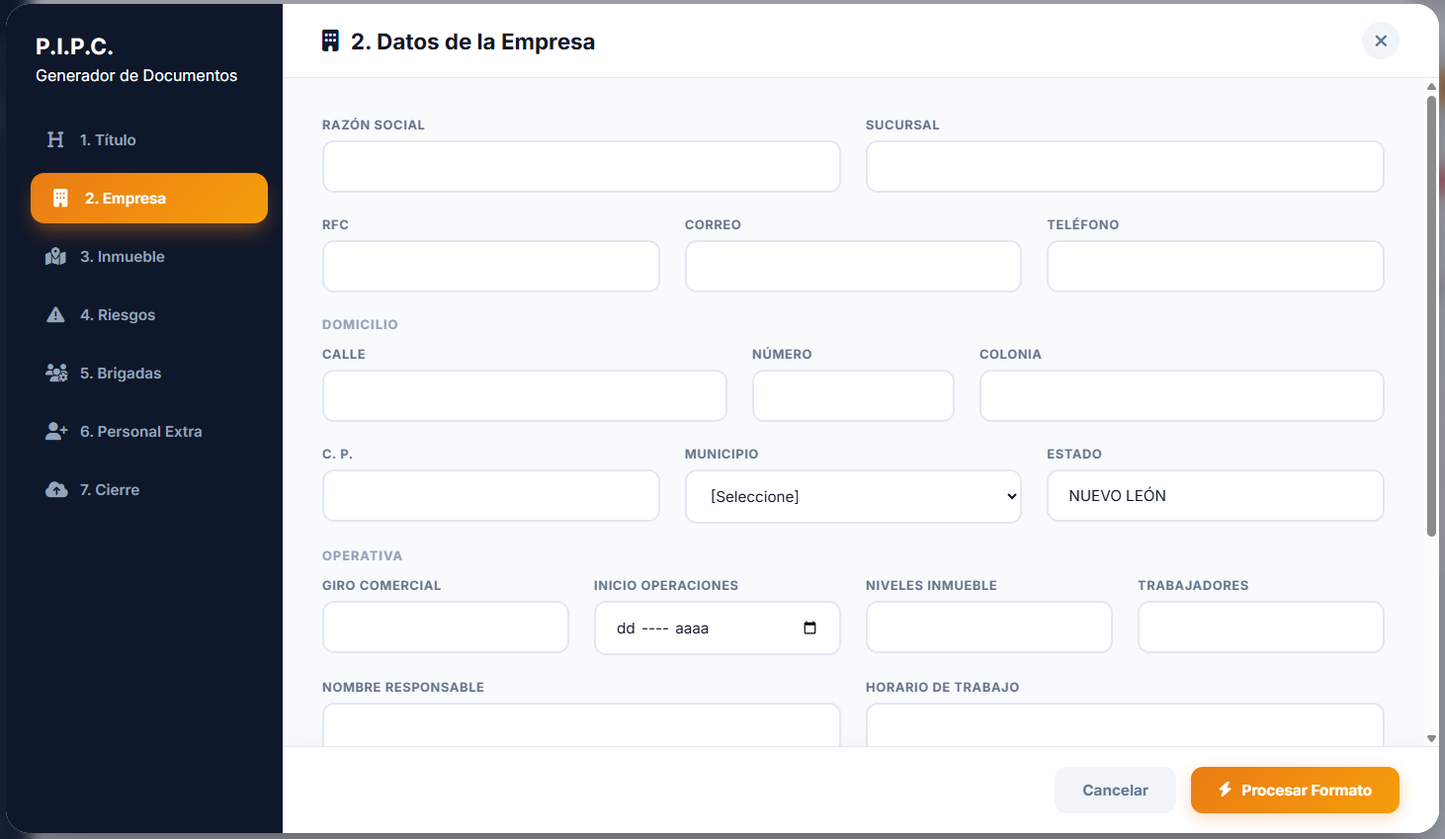Click the P.I.P.C. app title
1445x839 pixels.
click(74, 46)
